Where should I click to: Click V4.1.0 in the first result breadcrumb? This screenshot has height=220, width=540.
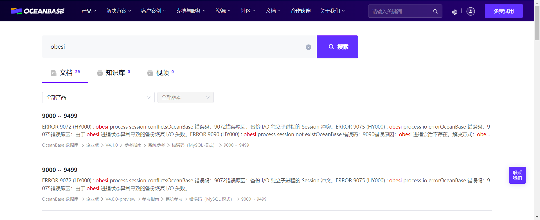[x=112, y=145]
